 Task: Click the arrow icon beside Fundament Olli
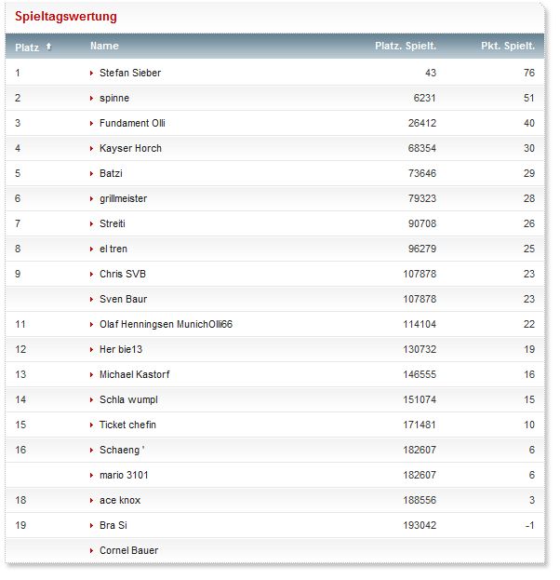tap(91, 123)
